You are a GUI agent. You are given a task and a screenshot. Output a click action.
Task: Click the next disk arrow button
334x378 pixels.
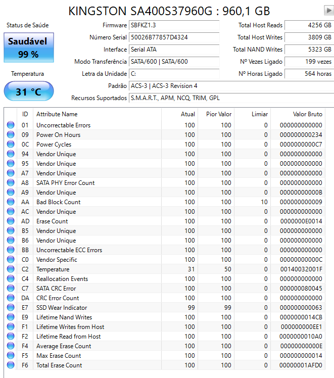[329, 11]
